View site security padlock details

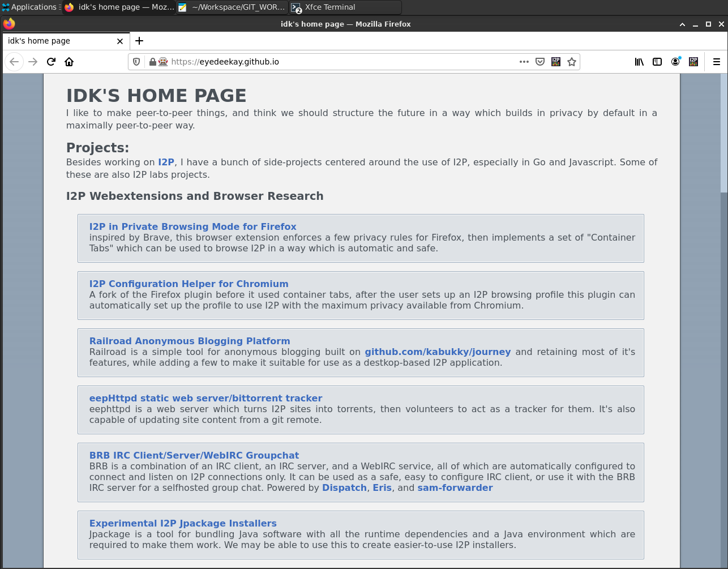tap(152, 62)
